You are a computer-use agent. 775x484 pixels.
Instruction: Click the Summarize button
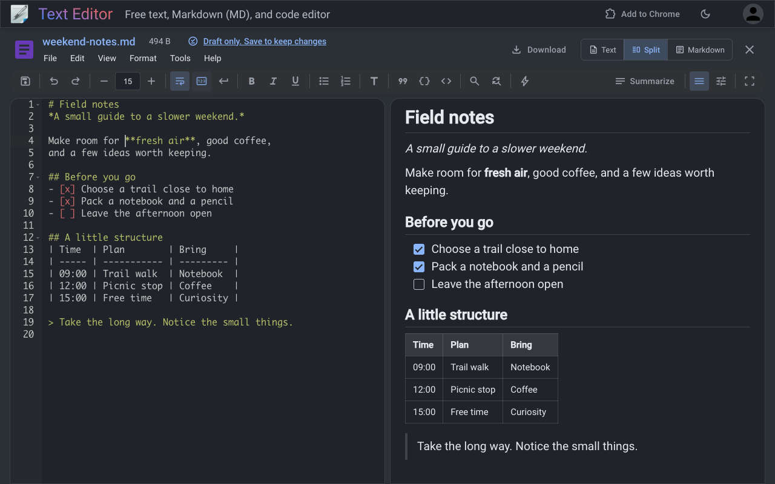tap(644, 81)
